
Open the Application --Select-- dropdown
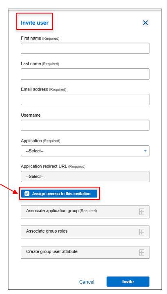pos(85,151)
